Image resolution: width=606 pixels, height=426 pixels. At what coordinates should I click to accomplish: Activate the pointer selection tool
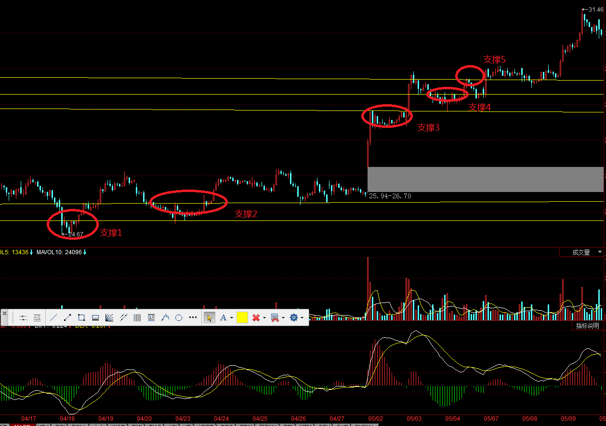pos(210,317)
